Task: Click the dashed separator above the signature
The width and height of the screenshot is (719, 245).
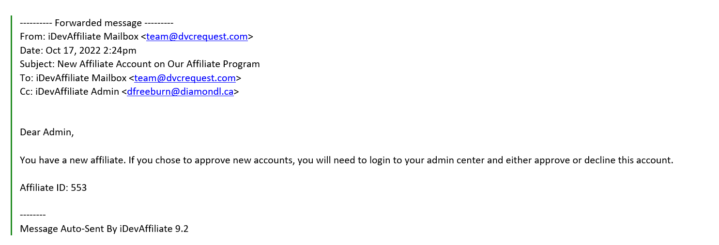Action: click(x=33, y=215)
